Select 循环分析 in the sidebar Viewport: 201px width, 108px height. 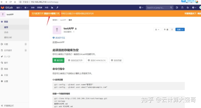point(15,37)
